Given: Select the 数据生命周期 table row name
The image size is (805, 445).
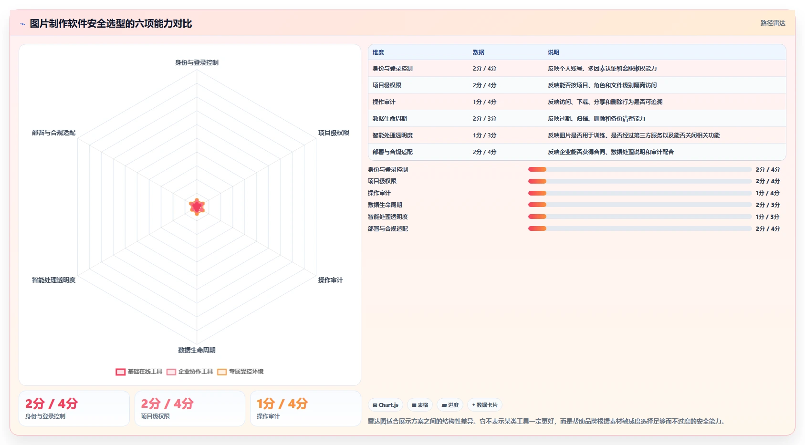Looking at the screenshot, I should [390, 119].
